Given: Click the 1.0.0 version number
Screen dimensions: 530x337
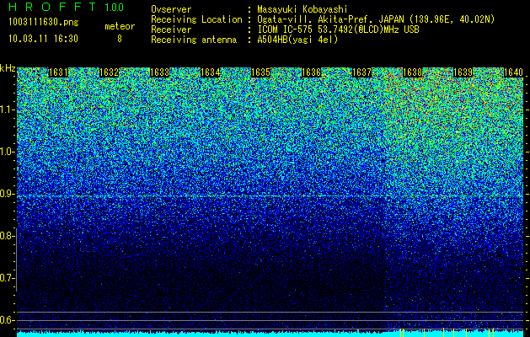Looking at the screenshot, I should tap(115, 7).
